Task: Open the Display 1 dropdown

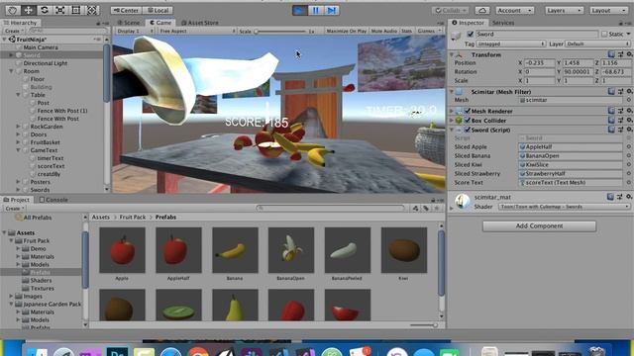Action: coord(135,31)
